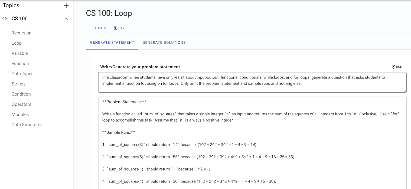Screen dimensions: 411x189
Task: Click the back arrow icon
Action: [x=95, y=28]
